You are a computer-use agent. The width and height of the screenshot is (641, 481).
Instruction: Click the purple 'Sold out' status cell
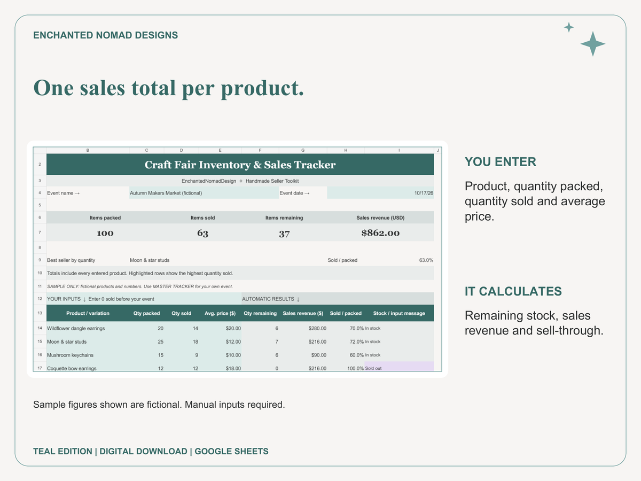(399, 367)
